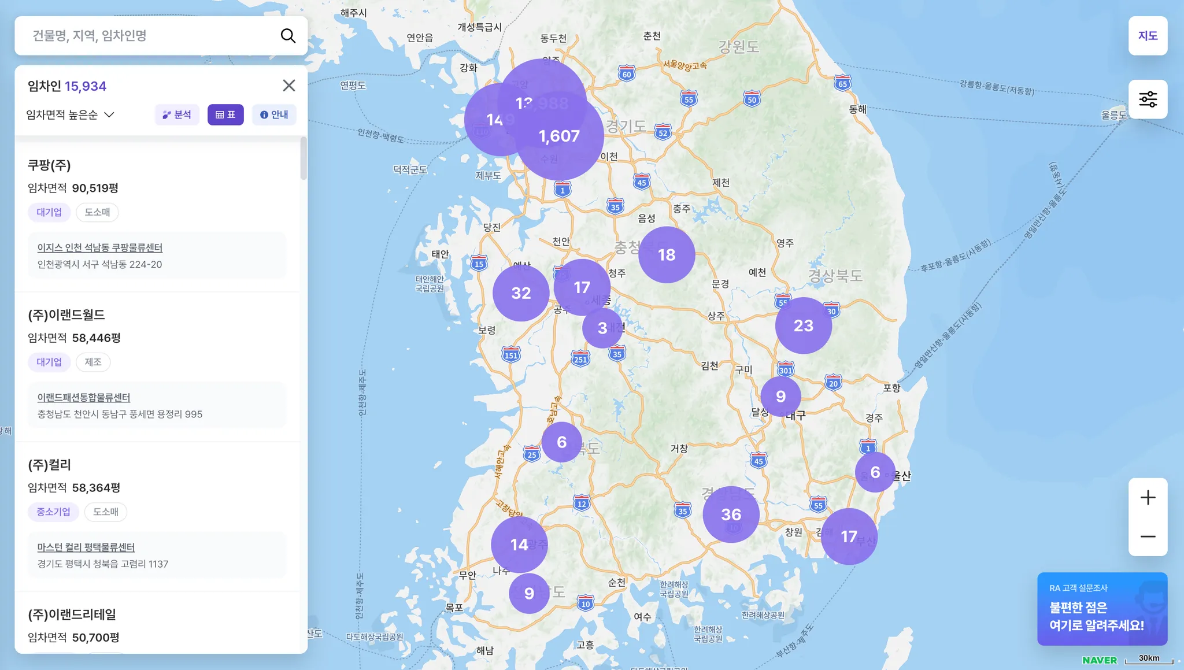The image size is (1184, 670).
Task: Select the cluster marker labeled 36
Action: 731,514
